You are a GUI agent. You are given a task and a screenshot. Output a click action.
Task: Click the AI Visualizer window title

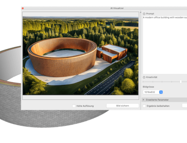coord(117,8)
